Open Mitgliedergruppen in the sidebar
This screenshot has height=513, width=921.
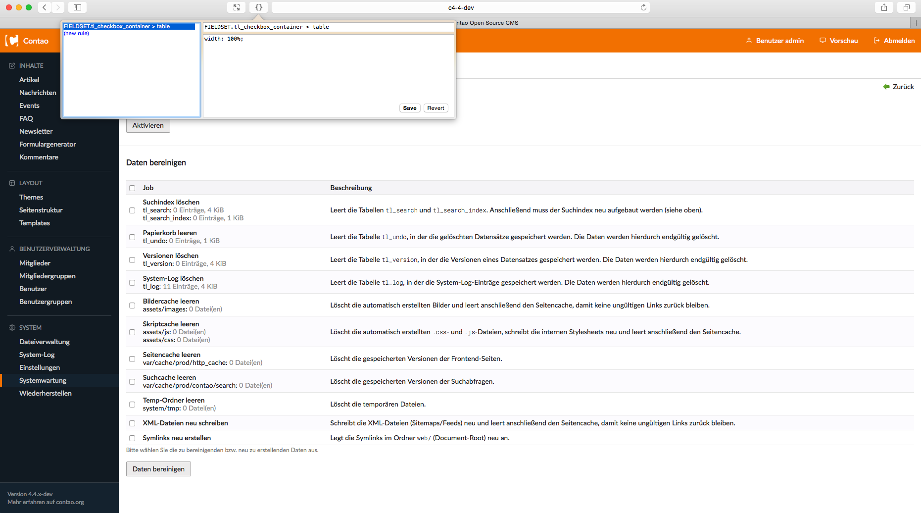(48, 276)
